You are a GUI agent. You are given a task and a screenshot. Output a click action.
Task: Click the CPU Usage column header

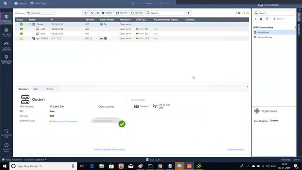click(x=142, y=20)
